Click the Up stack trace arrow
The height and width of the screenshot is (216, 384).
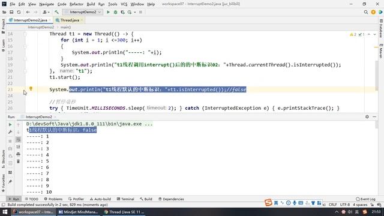point(19,125)
